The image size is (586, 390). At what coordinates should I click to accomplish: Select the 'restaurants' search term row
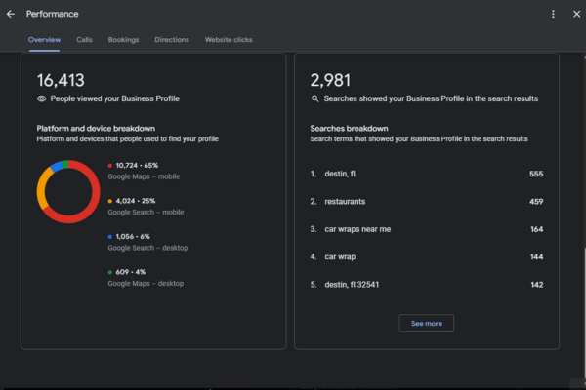coord(427,202)
